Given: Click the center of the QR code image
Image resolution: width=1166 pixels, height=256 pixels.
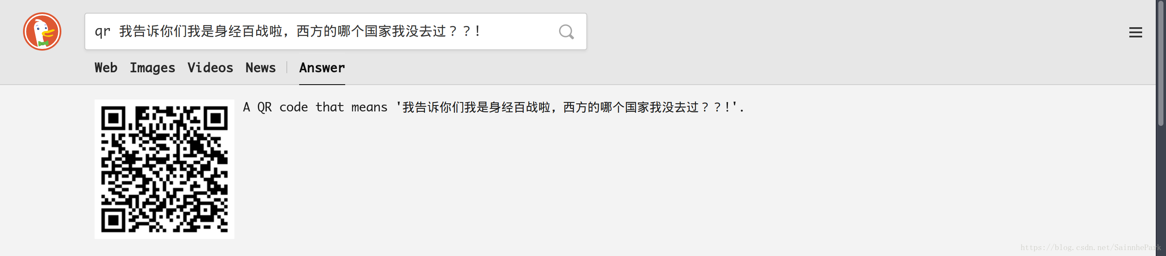Looking at the screenshot, I should coord(165,169).
